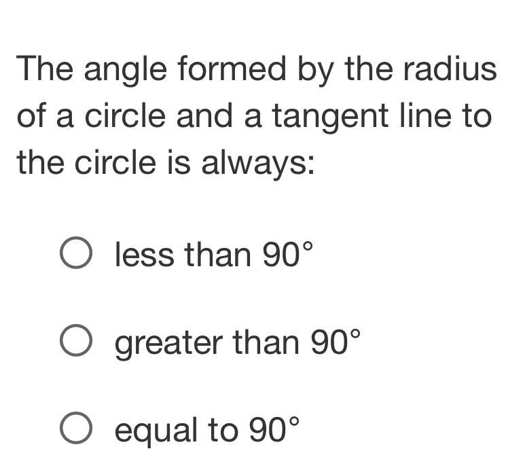Click the word 'formed' in the question
Viewport: 506px width, 470px height.
[232, 68]
